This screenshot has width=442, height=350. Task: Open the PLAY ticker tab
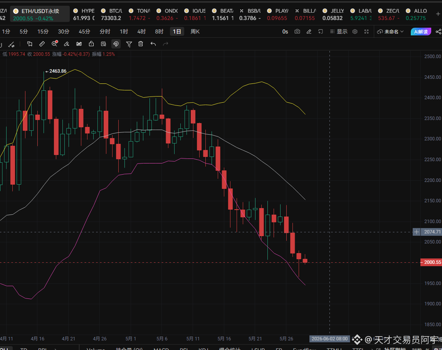[x=278, y=14]
